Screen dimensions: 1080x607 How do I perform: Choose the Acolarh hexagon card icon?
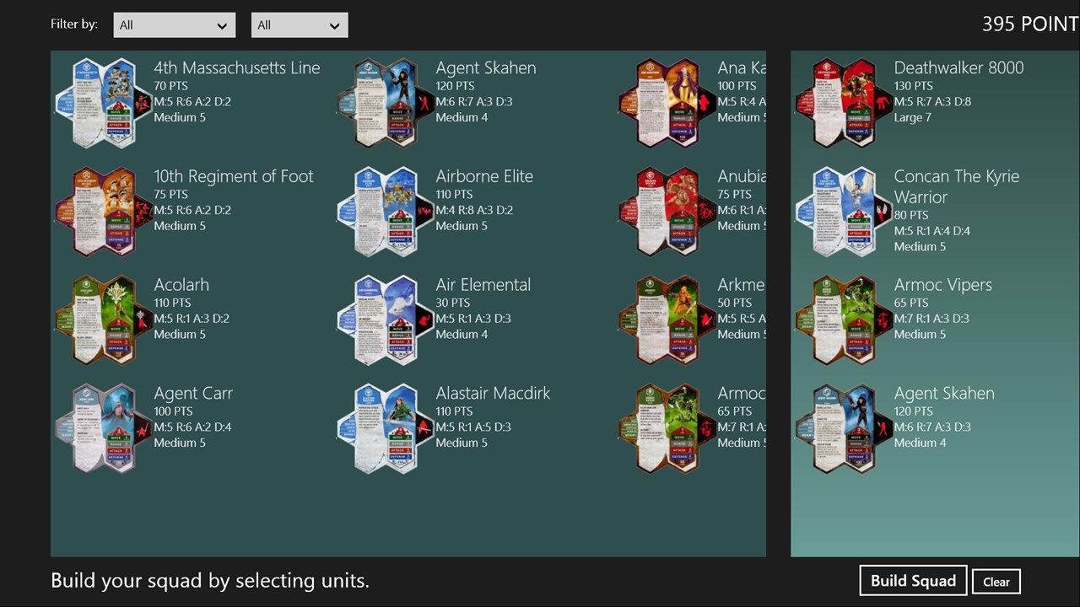104,320
